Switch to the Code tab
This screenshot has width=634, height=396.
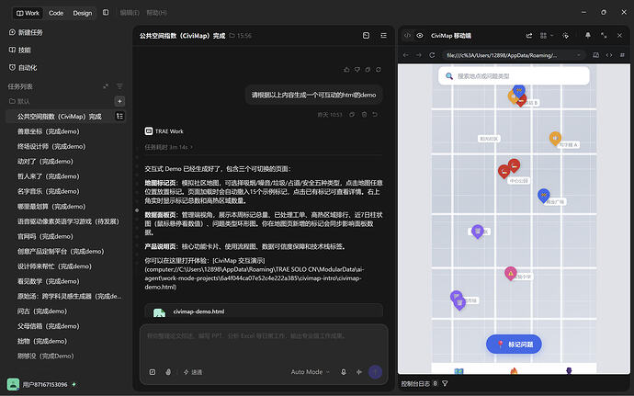tap(56, 13)
